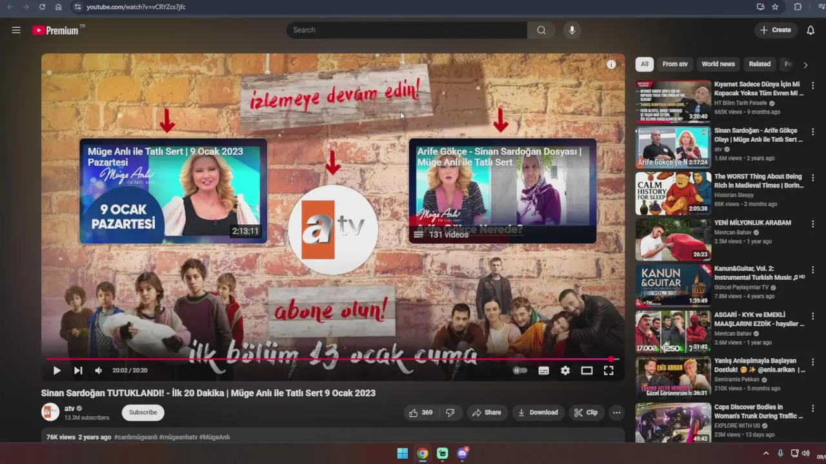
Task: Open options for Yanlış Anlaşılmayla video
Action: coord(813,362)
